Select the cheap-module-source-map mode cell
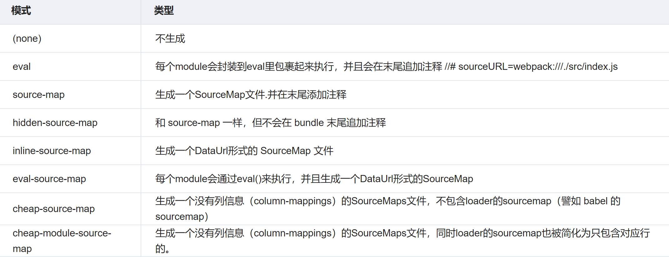The width and height of the screenshot is (669, 257). (70, 241)
